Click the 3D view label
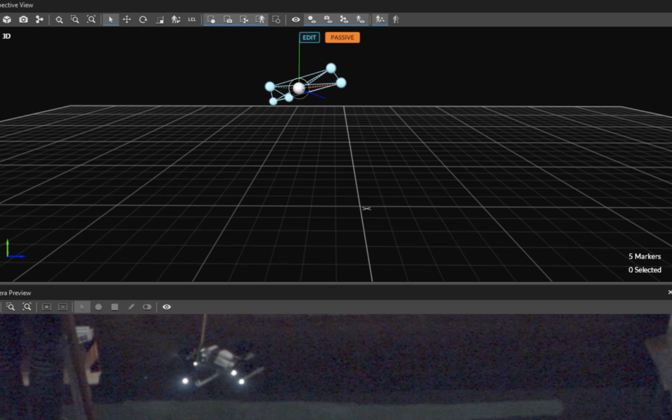 6,36
